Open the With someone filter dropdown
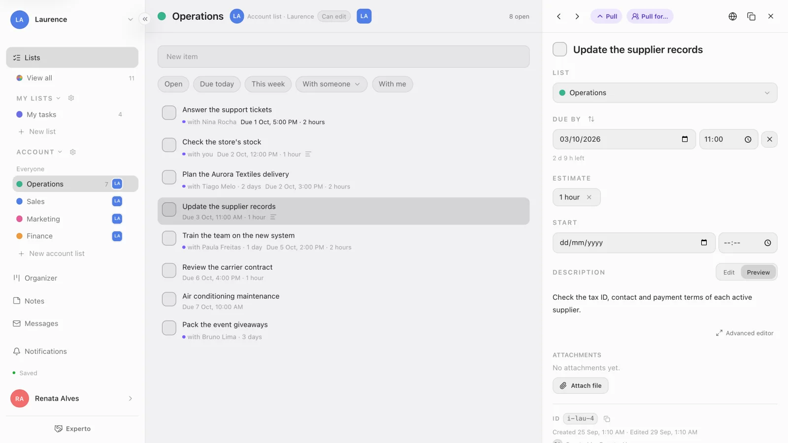 click(331, 84)
